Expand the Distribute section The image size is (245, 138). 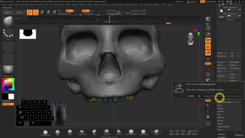(x=221, y=118)
